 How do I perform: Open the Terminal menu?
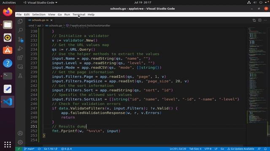(x=79, y=15)
